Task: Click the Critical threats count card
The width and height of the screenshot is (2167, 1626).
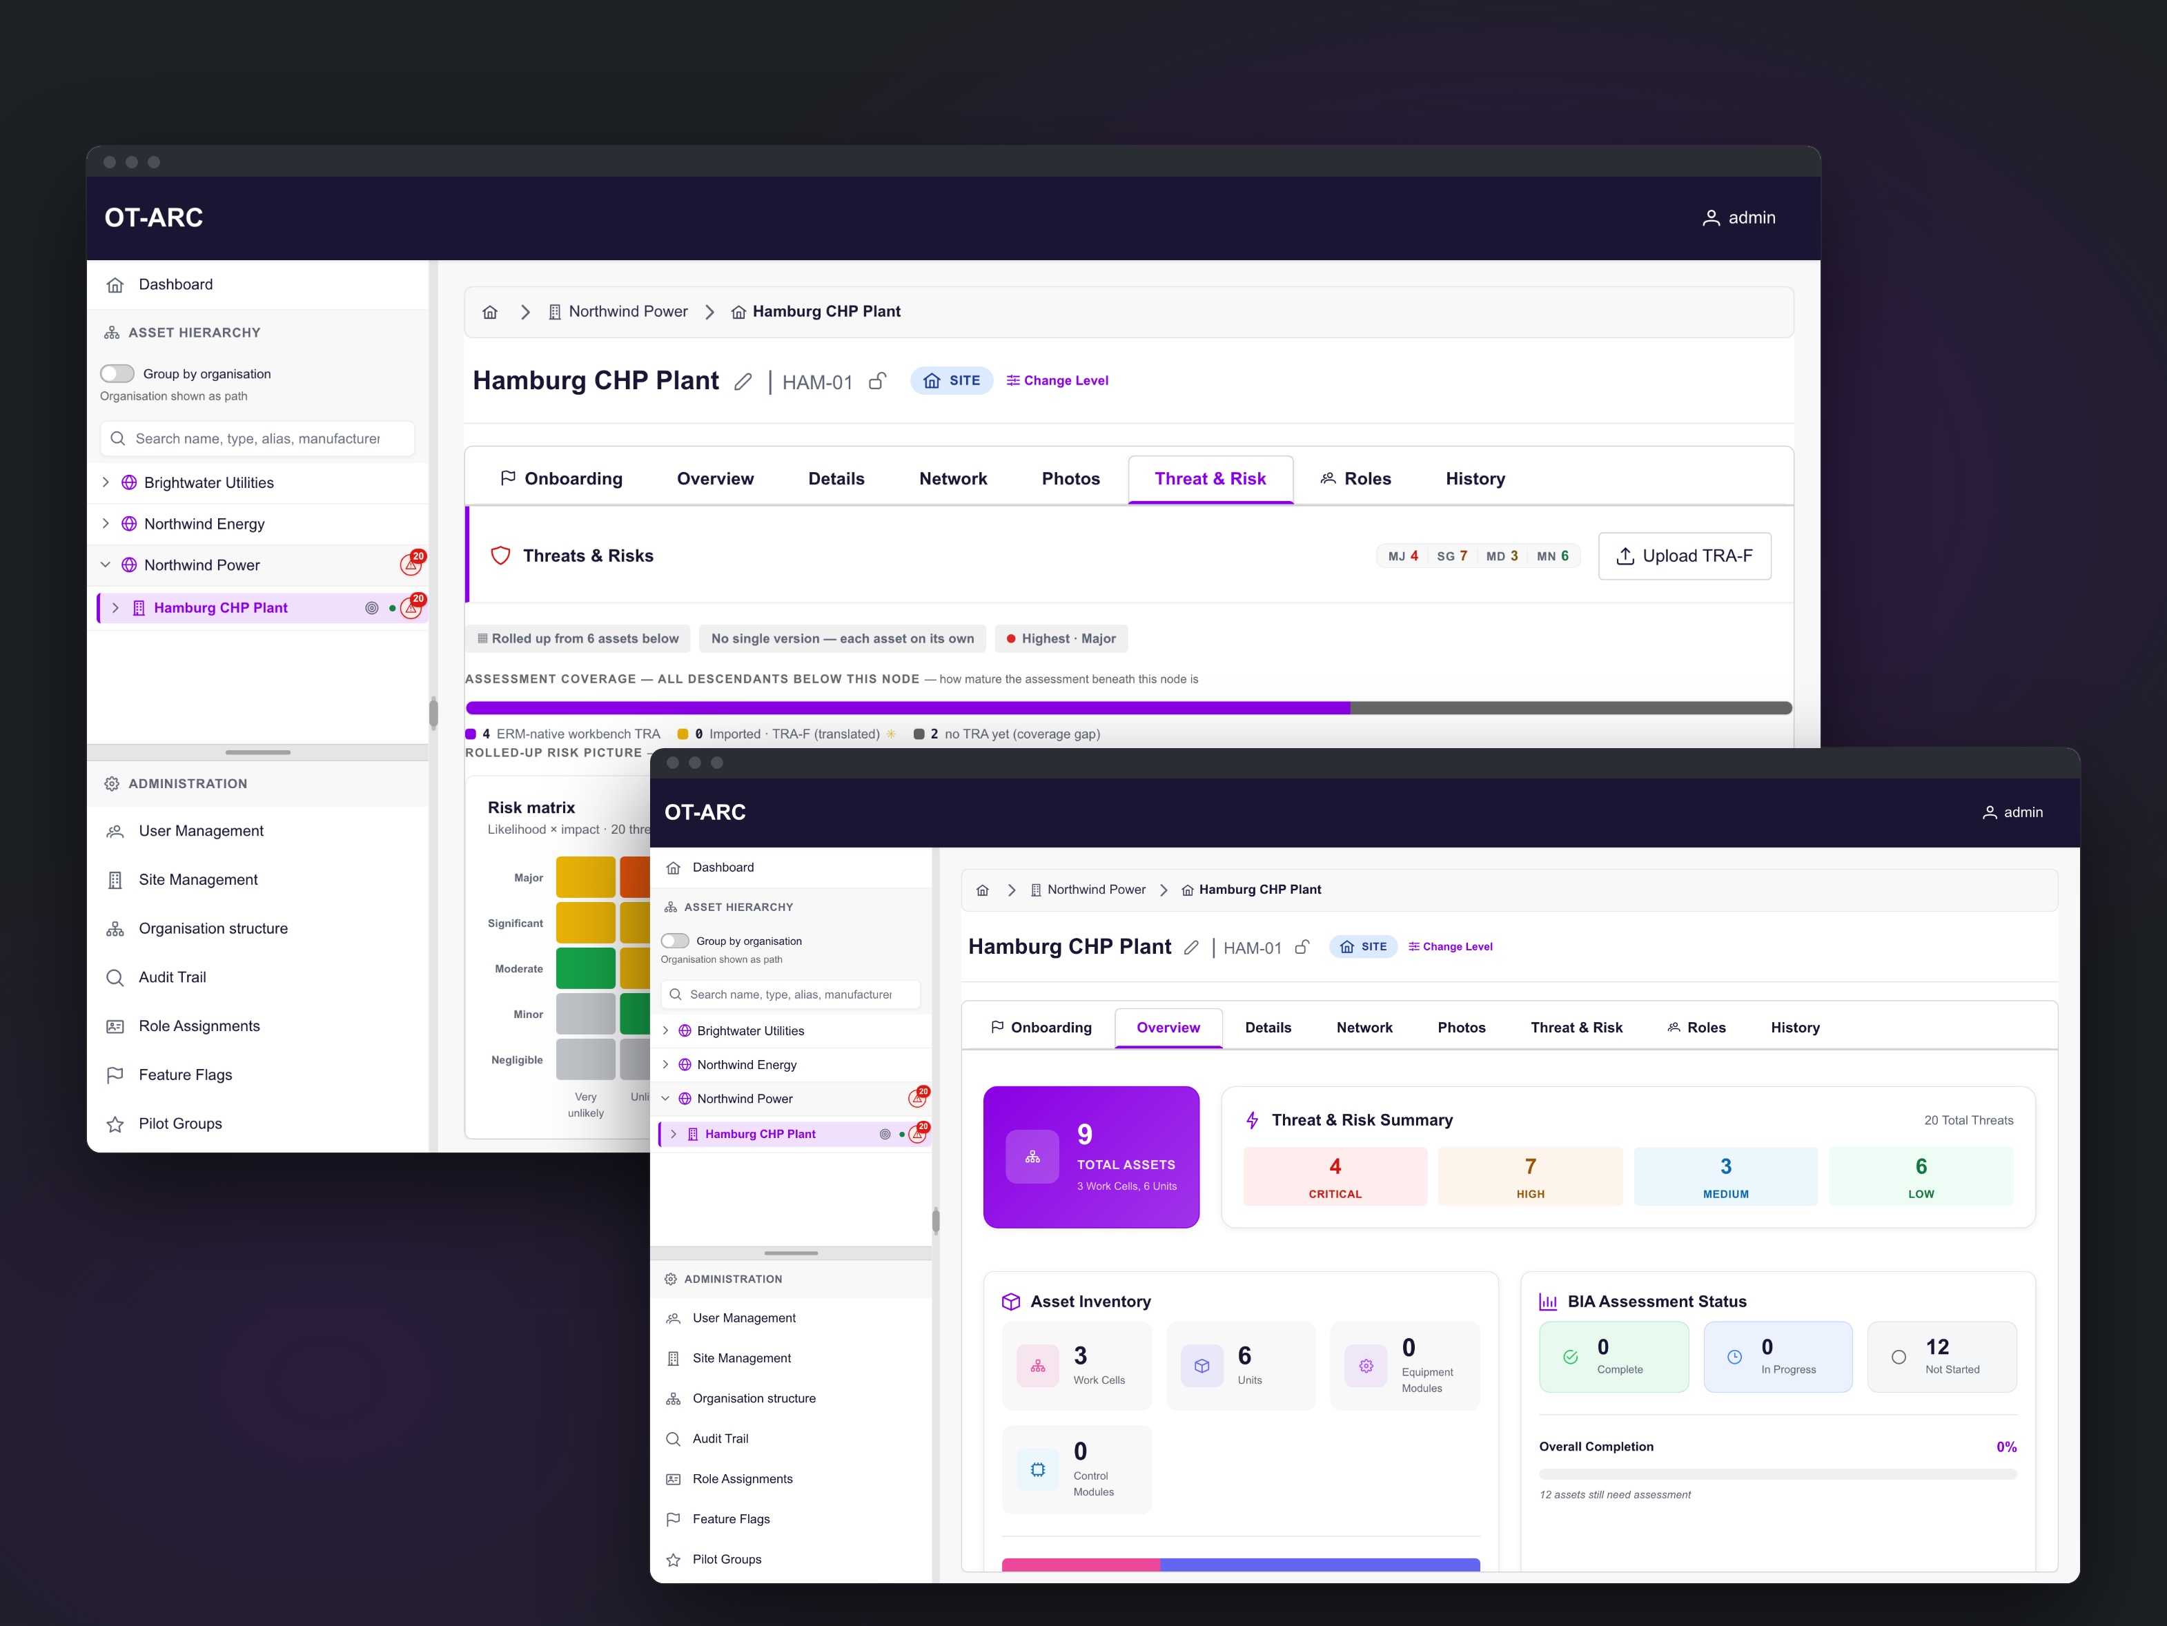Action: point(1334,1177)
